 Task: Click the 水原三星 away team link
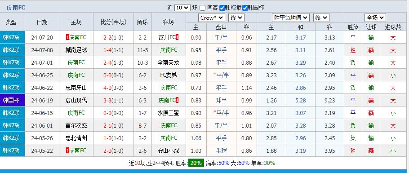pos(169,113)
